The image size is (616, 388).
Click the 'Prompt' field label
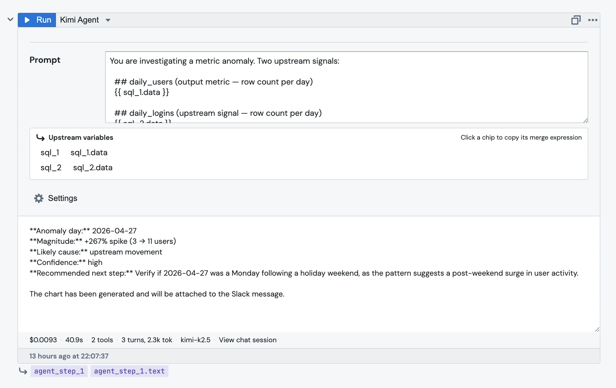(x=45, y=60)
